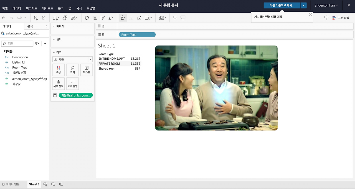
Task: Click the Clear Sheet icon
Action: tap(73, 18)
